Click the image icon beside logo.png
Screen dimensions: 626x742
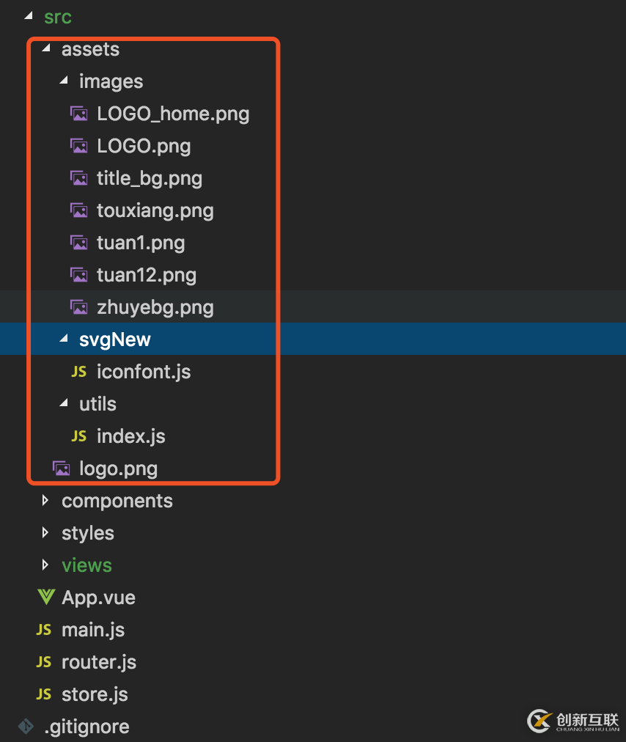click(x=62, y=468)
